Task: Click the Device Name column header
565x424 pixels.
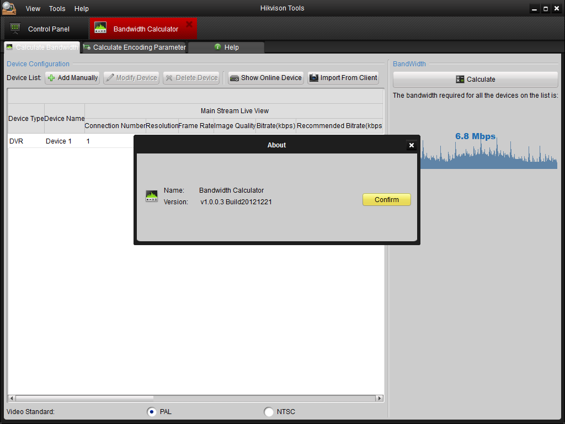Action: (x=65, y=119)
